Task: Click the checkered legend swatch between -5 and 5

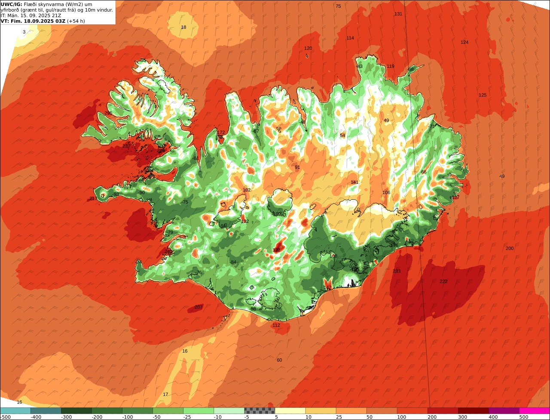Action: (260, 411)
